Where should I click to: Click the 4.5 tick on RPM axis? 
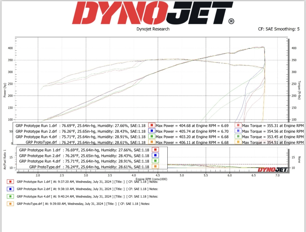click(158, 175)
